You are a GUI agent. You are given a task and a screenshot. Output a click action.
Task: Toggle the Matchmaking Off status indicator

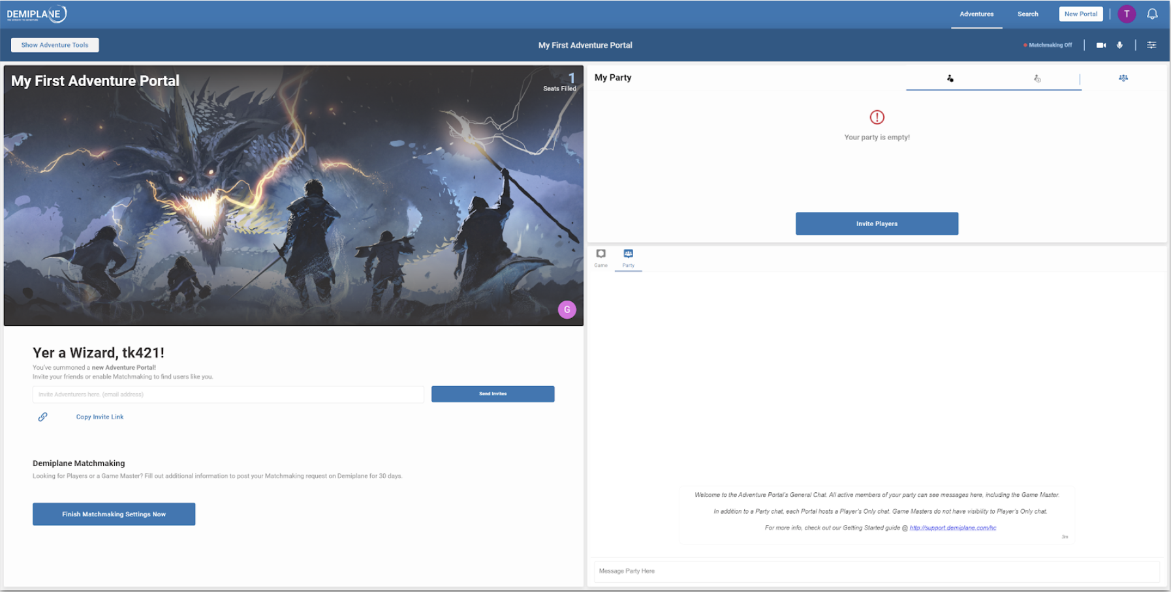(1048, 45)
